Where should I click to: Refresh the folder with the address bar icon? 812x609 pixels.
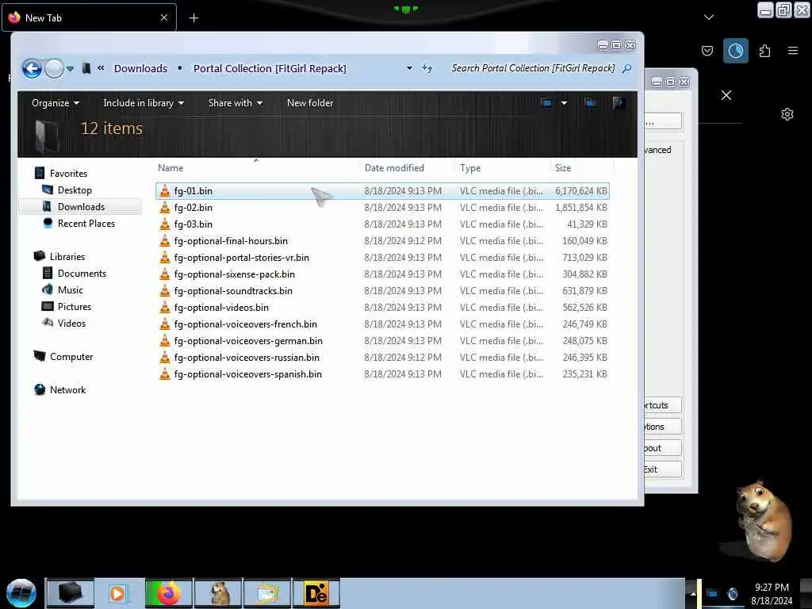(427, 68)
